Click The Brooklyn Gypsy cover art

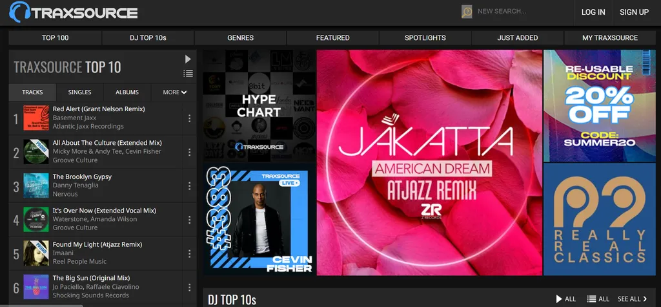click(x=36, y=185)
